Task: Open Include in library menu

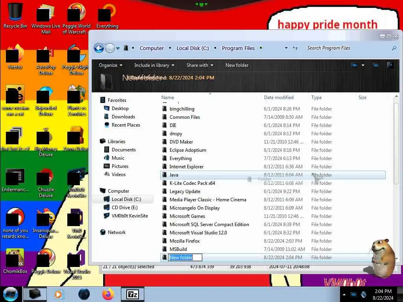Action: pyautogui.click(x=154, y=65)
